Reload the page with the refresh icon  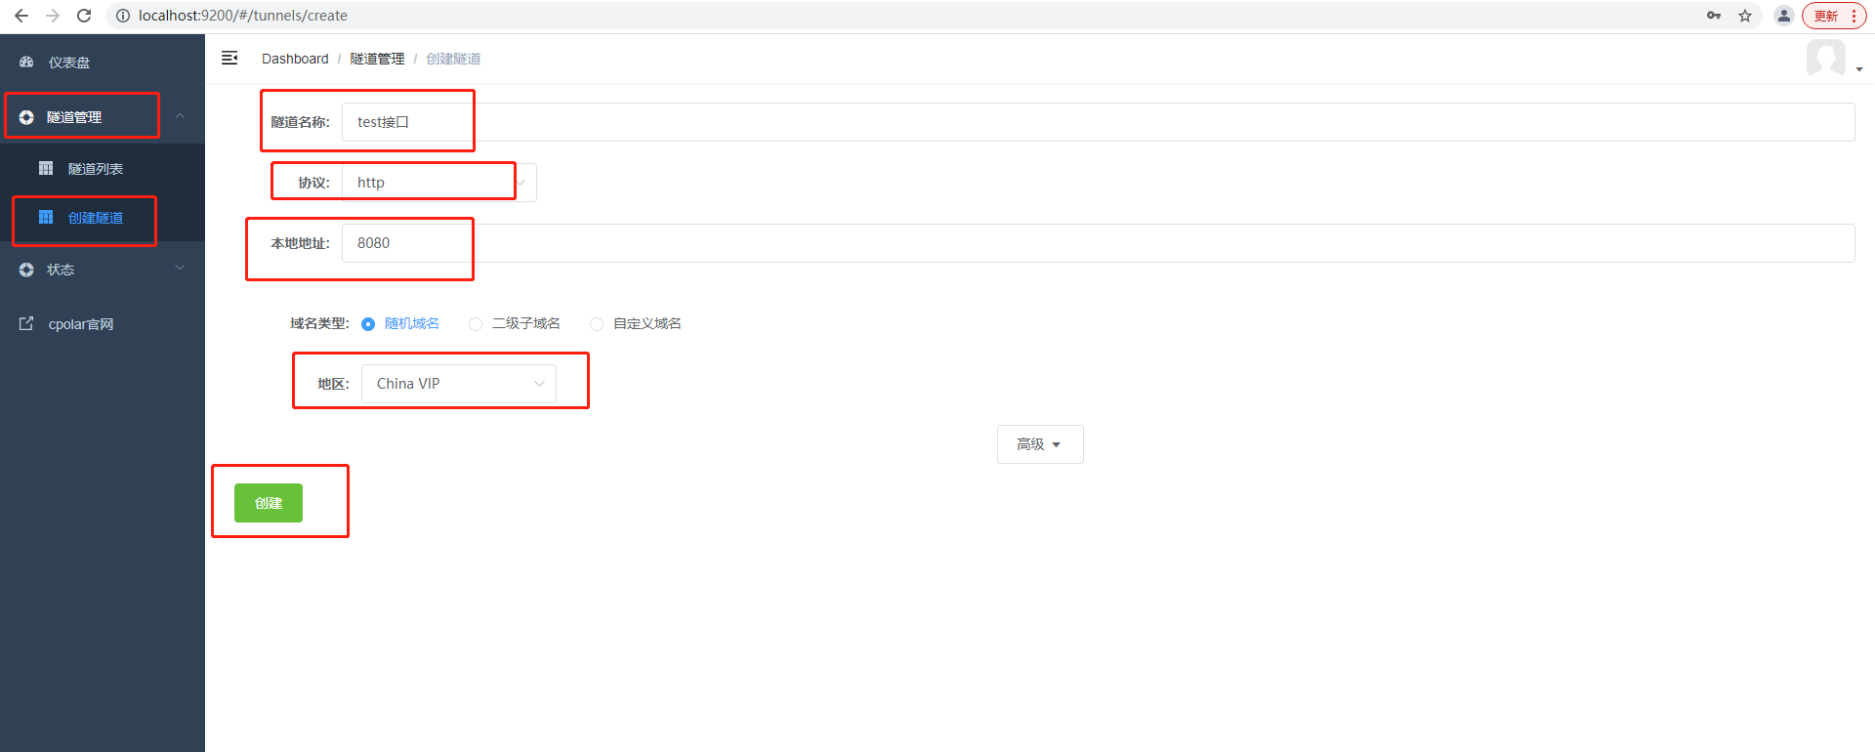[84, 16]
